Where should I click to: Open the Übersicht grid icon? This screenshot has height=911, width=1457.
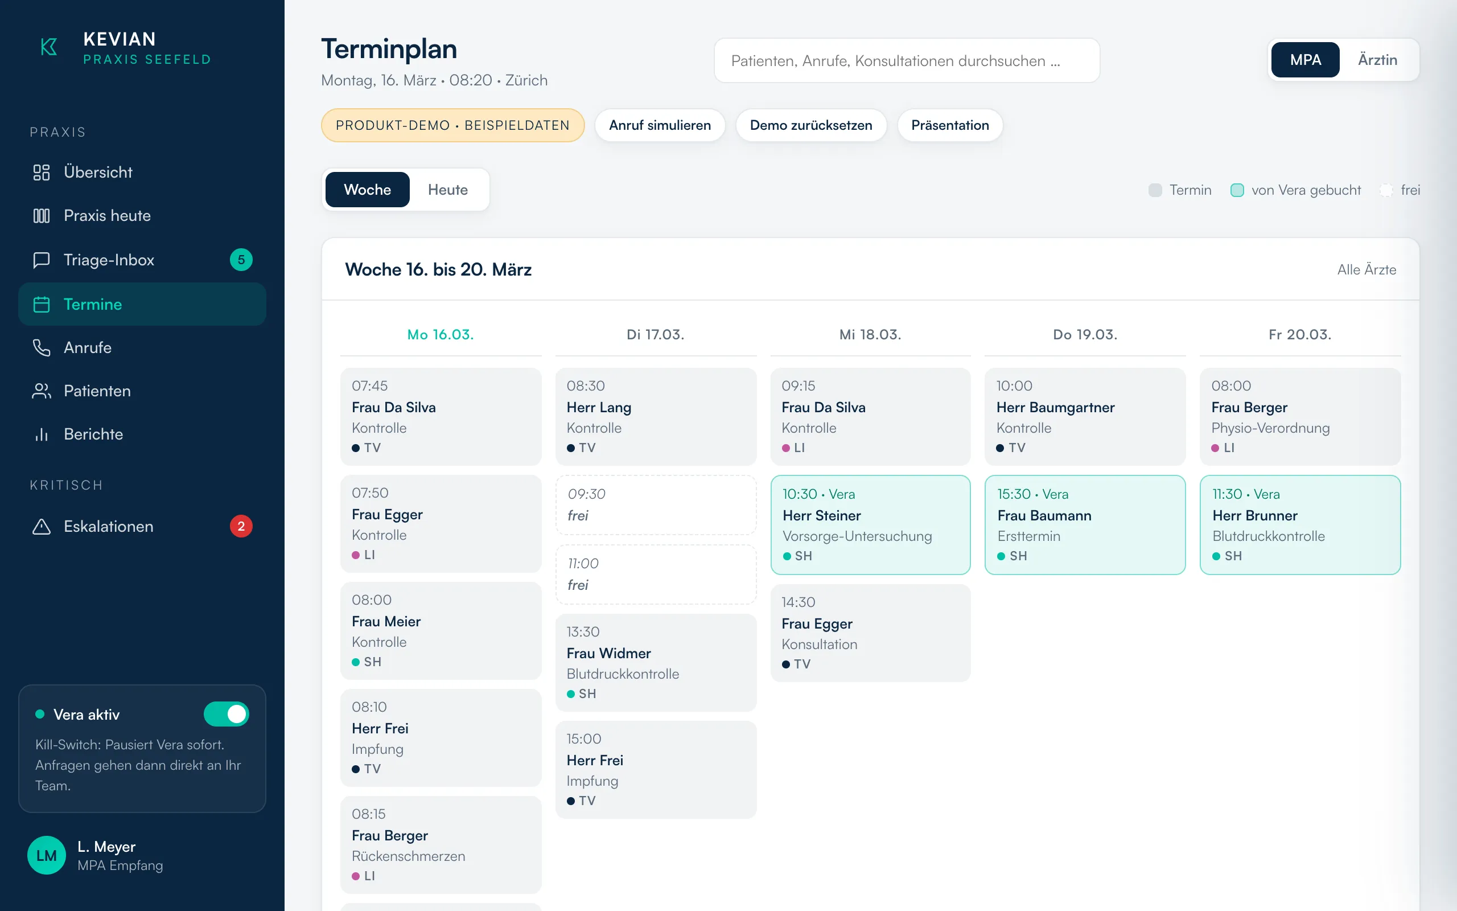pos(42,173)
